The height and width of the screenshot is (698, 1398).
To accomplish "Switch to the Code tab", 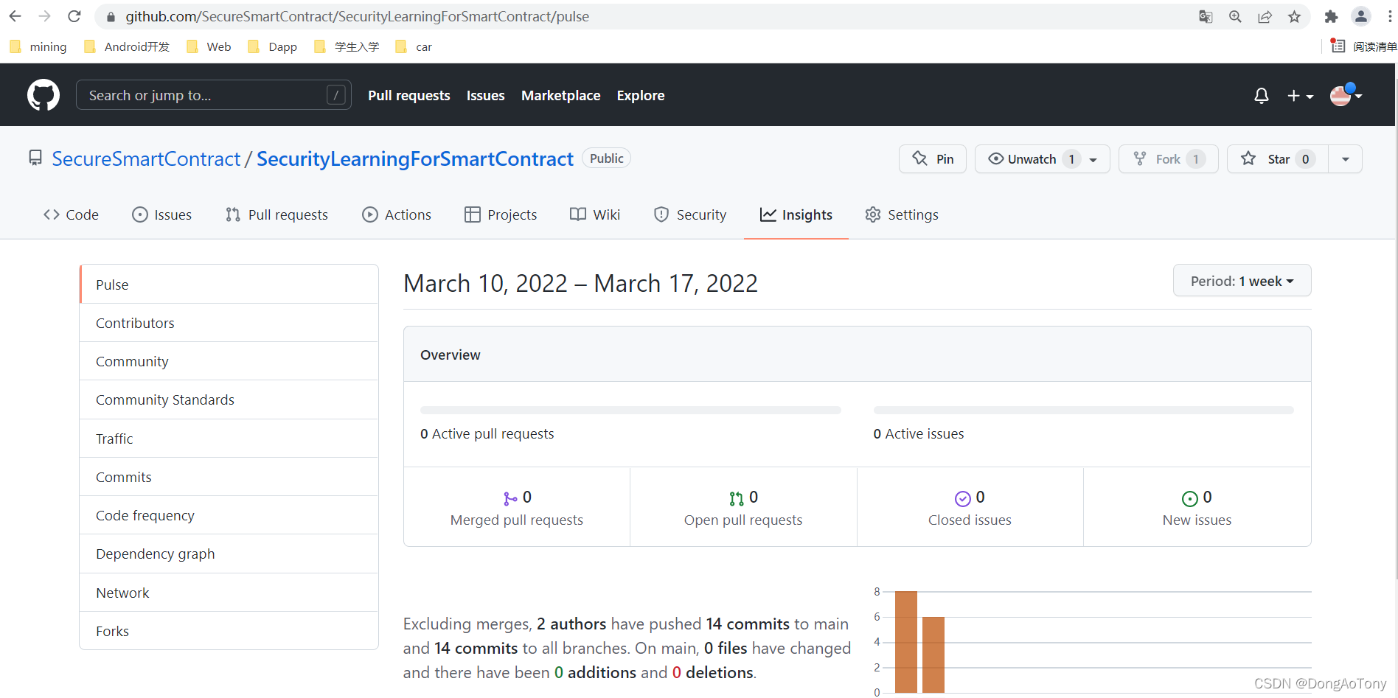I will [71, 214].
